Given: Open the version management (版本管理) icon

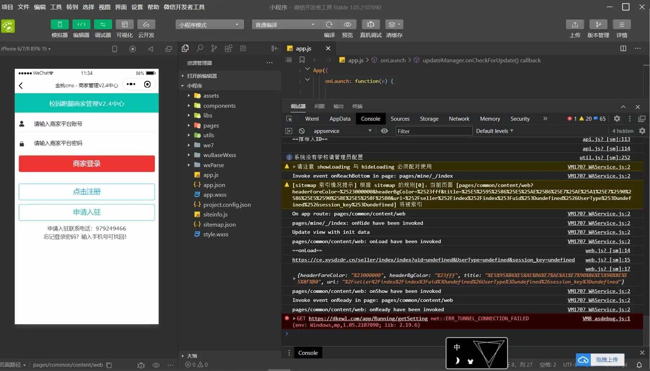Looking at the screenshot, I should tap(598, 24).
